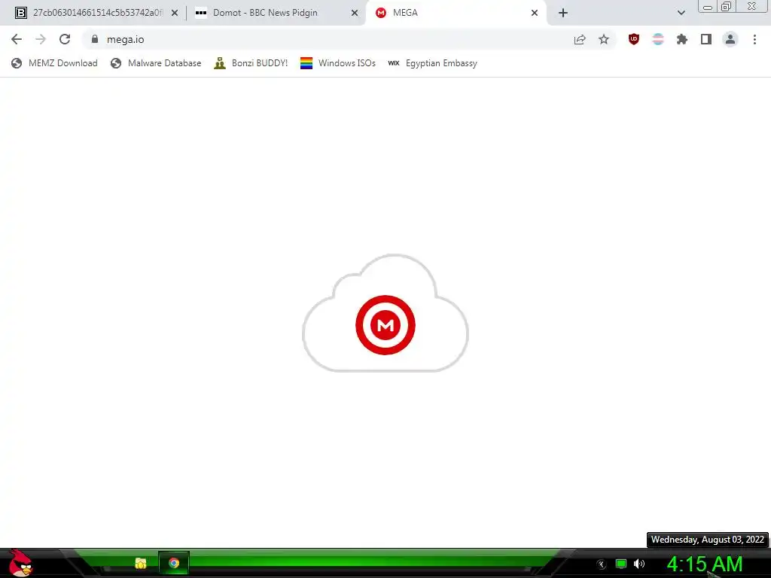The height and width of the screenshot is (578, 771).
Task: Close the Domot - BBC News Pidgin tab
Action: (355, 13)
